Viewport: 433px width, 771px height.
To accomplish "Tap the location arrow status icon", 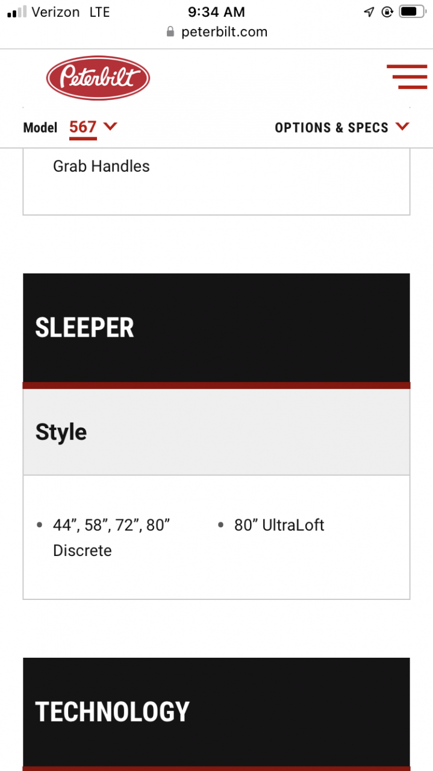I will pyautogui.click(x=369, y=12).
